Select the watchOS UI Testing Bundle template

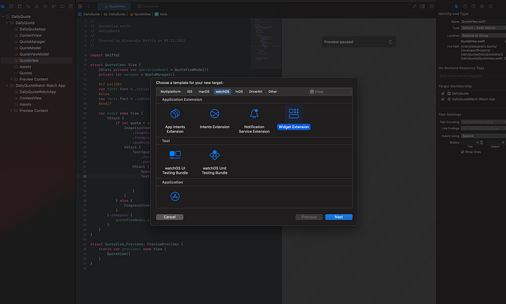click(175, 162)
